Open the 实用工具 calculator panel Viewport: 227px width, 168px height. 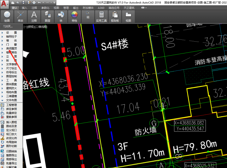[101, 16]
